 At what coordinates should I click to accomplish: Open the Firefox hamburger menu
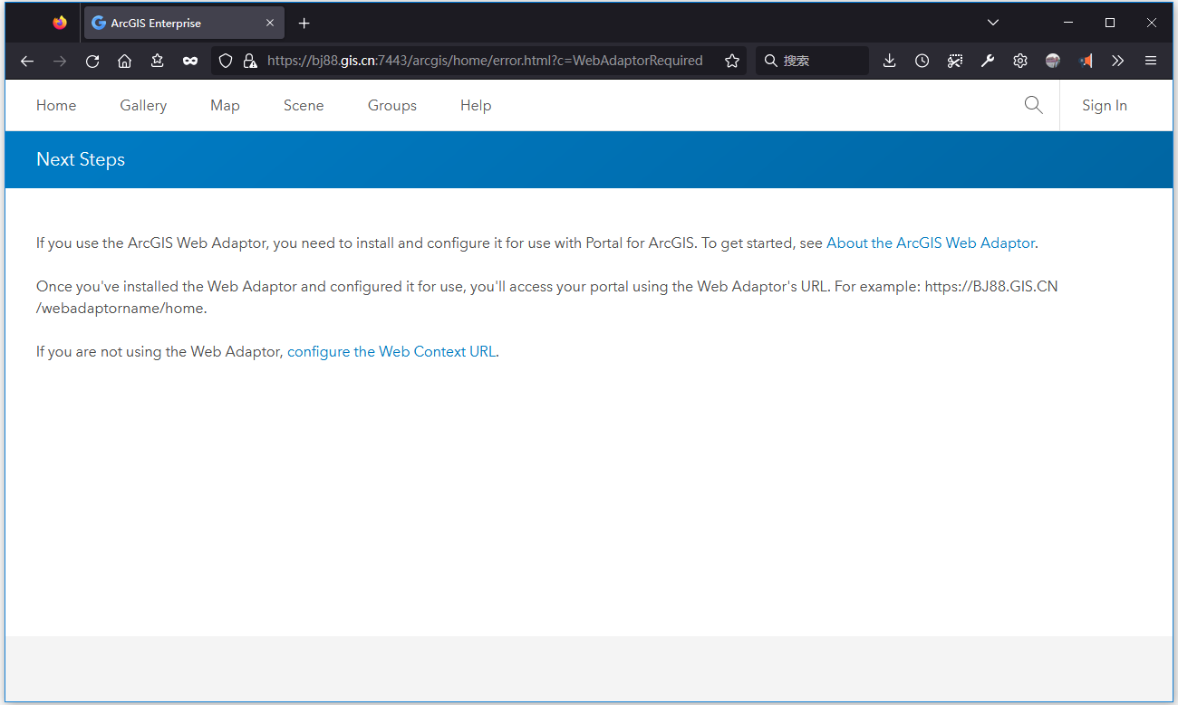[x=1151, y=61]
